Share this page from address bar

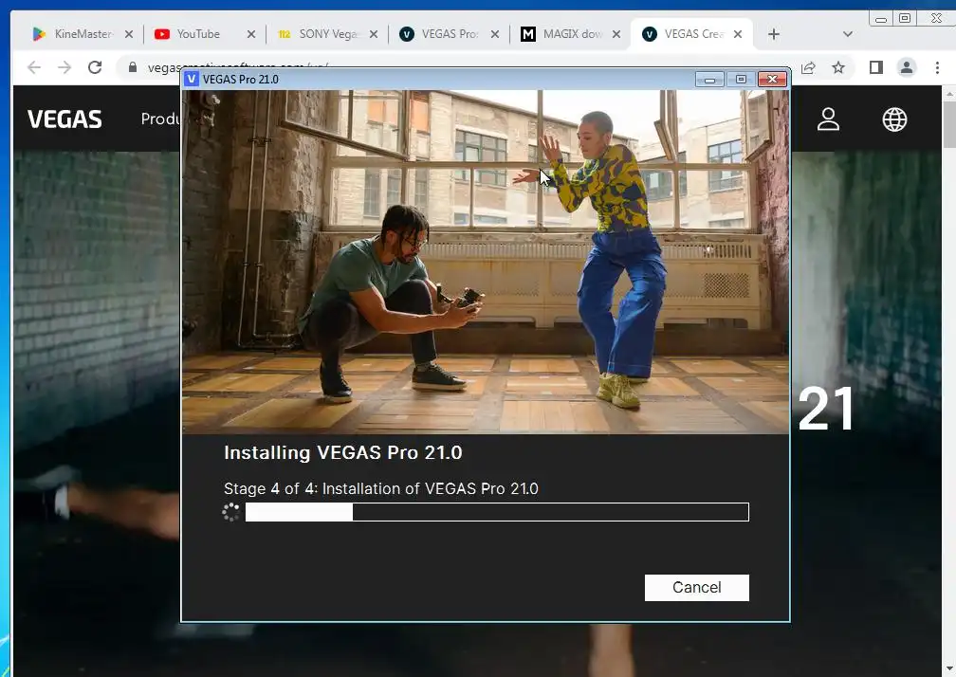(x=808, y=67)
